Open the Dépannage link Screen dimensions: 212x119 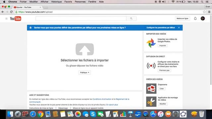pyautogui.click(x=63, y=108)
